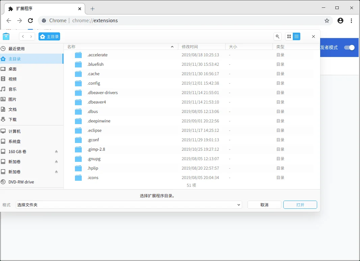Click date 2019/10/25 19:27:12
The image size is (360, 261).
(200, 149)
